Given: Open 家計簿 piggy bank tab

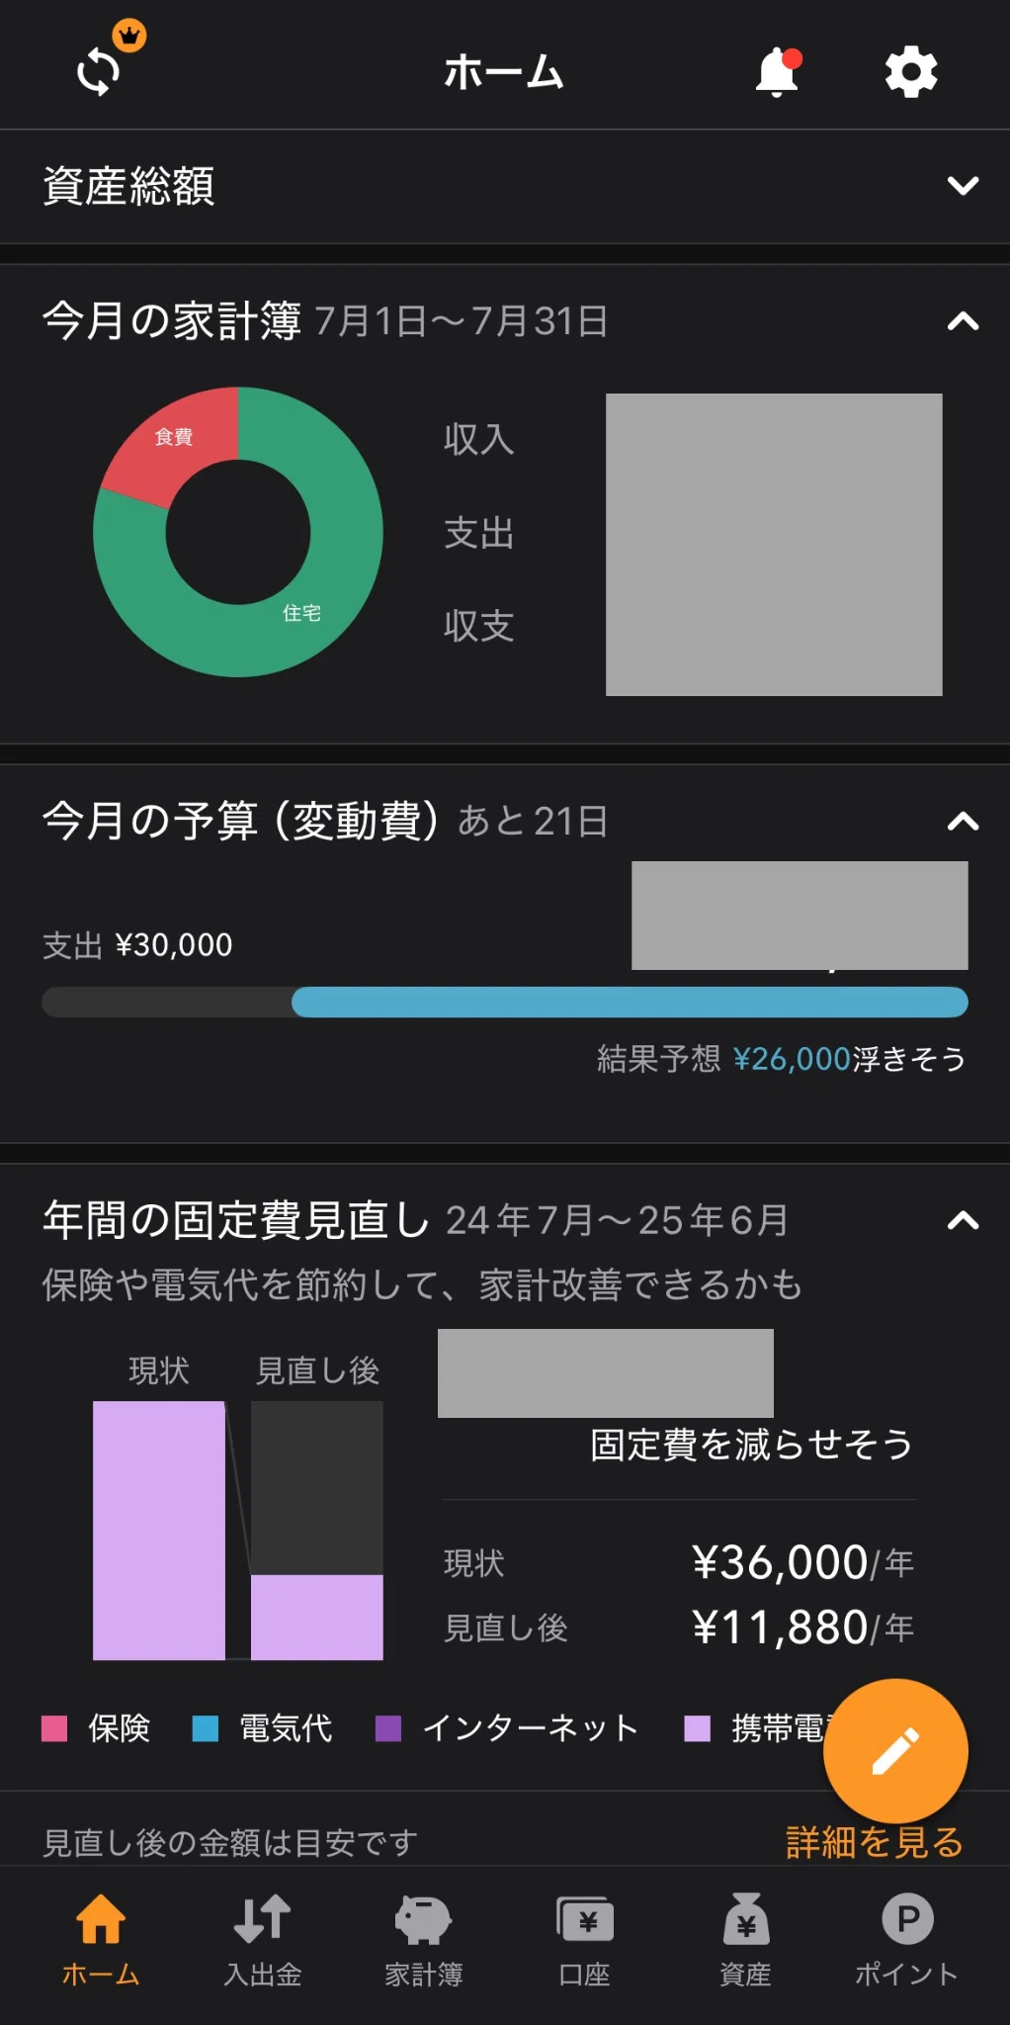Looking at the screenshot, I should point(423,1940).
